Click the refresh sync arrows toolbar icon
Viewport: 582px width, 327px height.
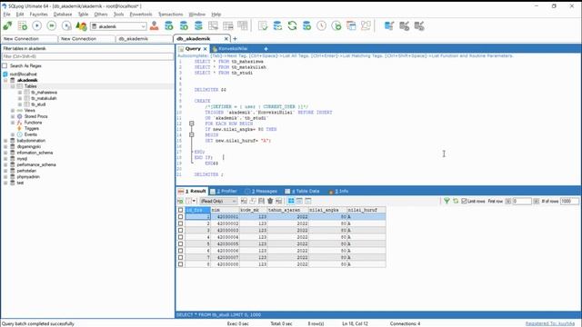coord(292,25)
